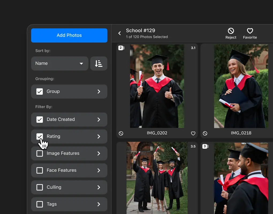Click the Add Photos button
This screenshot has height=214, width=273.
click(69, 35)
